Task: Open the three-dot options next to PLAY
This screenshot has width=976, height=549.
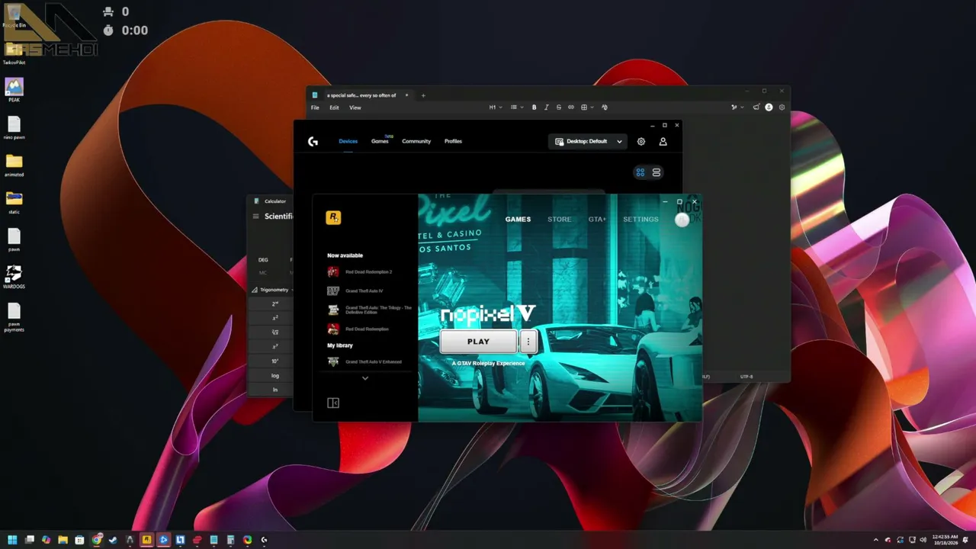Action: click(x=528, y=342)
